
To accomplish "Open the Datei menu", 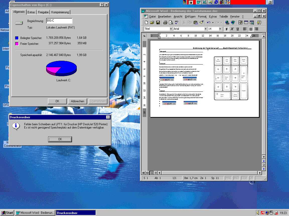I will coord(153,16).
